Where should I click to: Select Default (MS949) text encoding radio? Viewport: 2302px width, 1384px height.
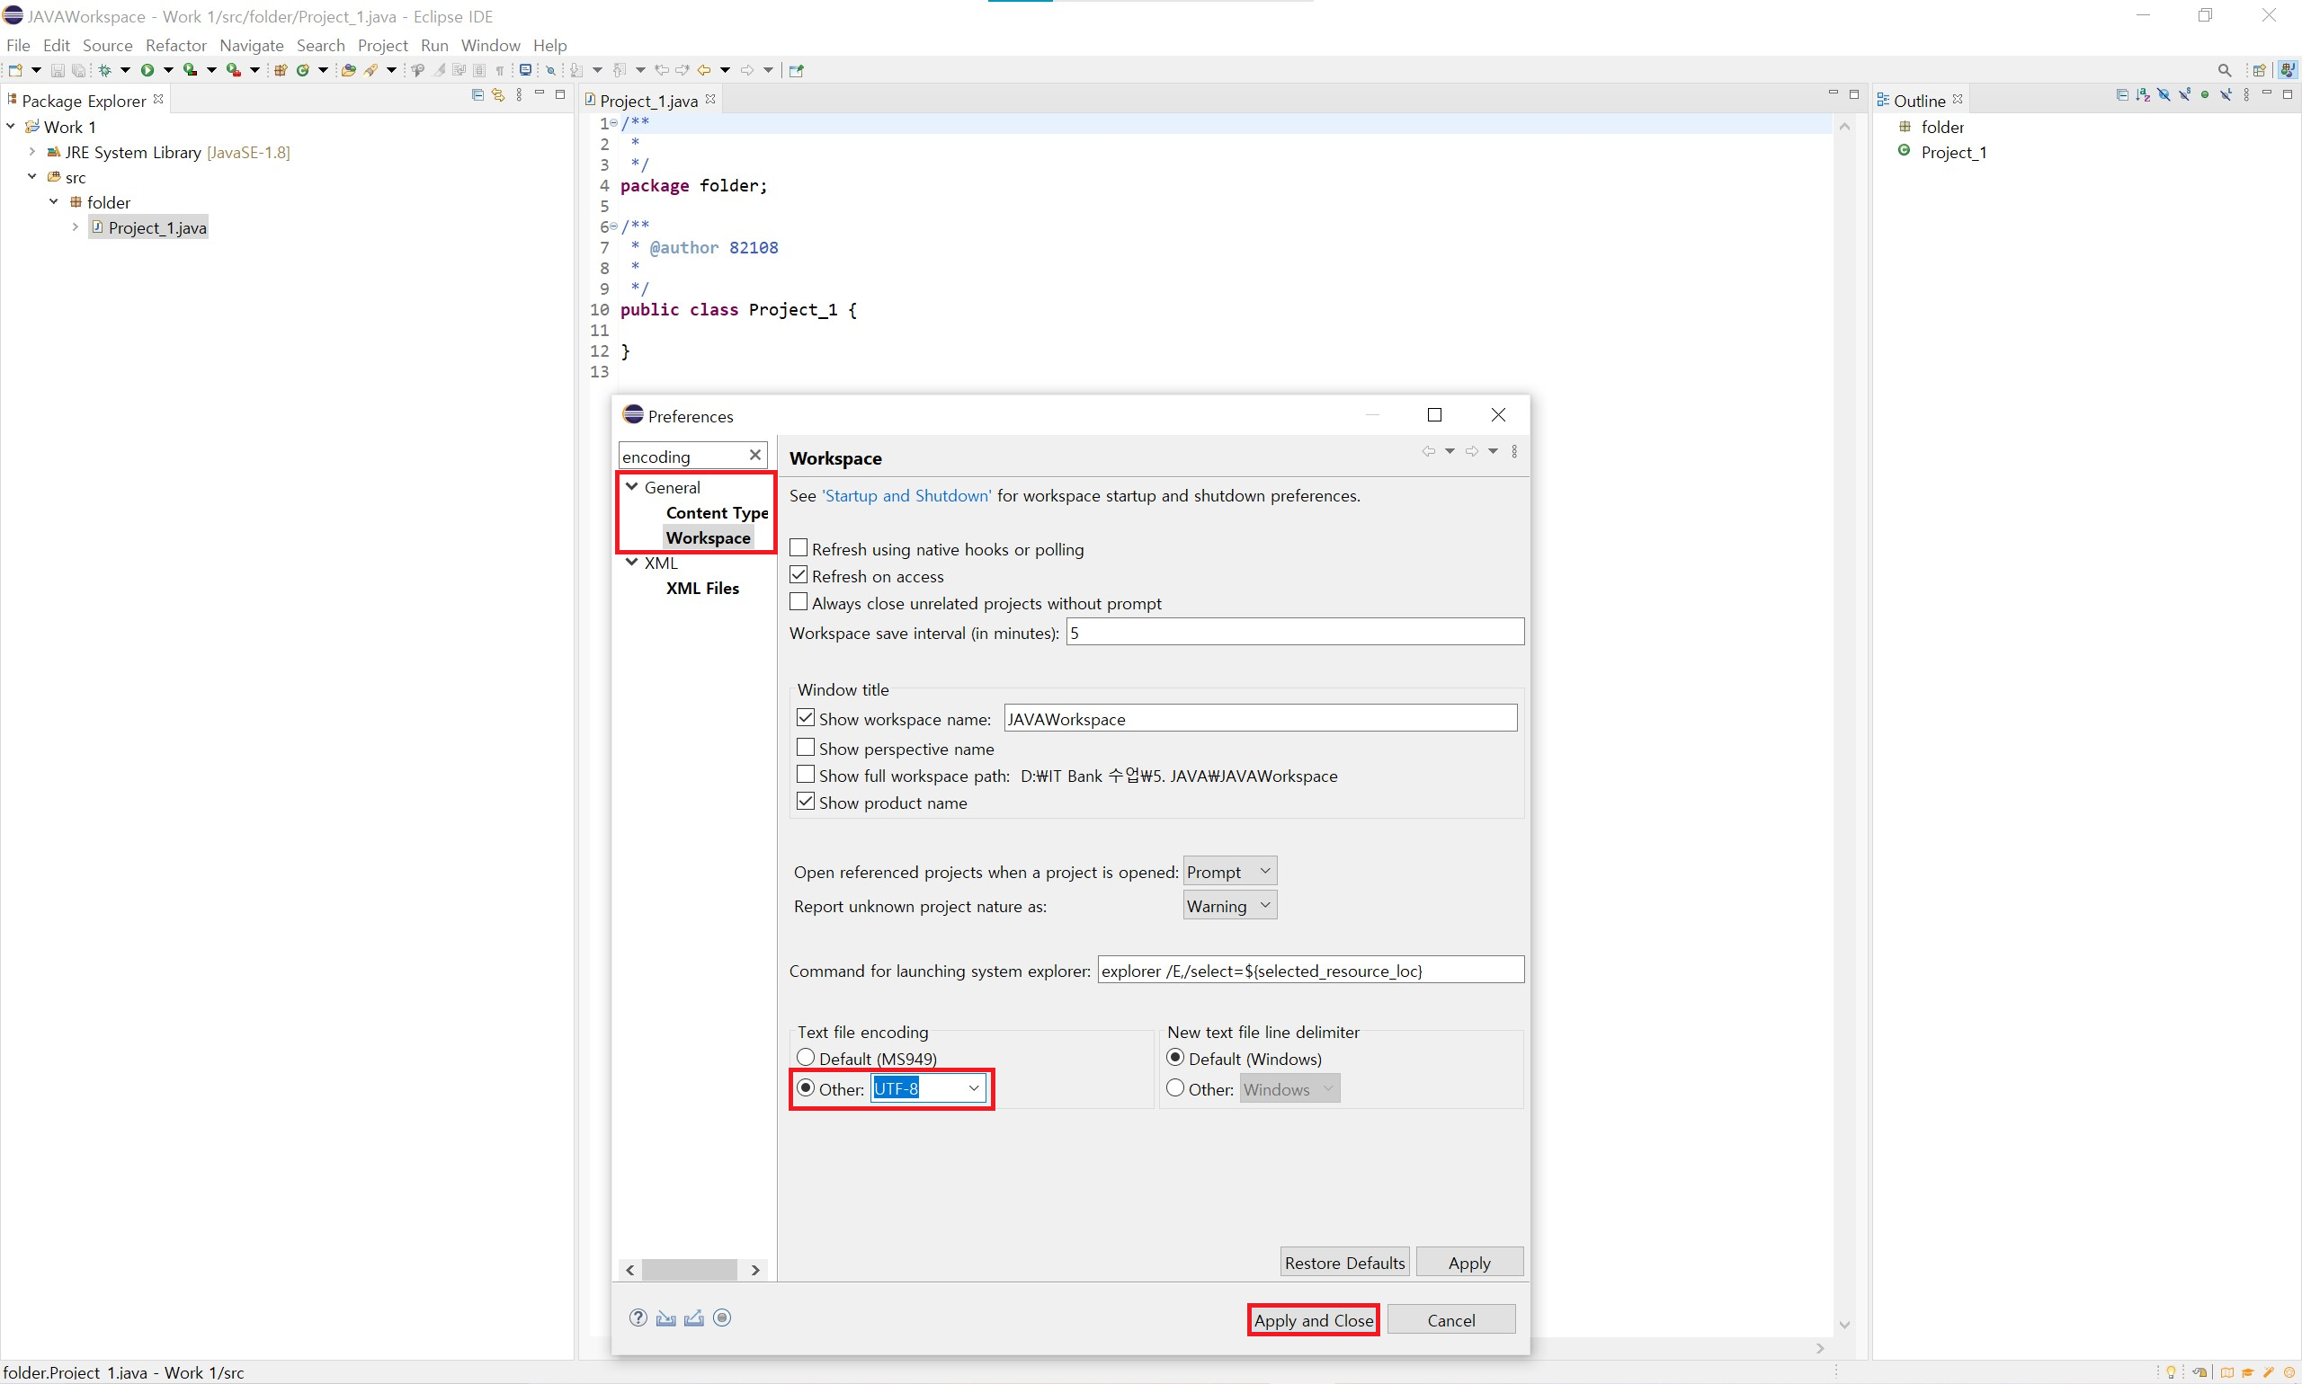[807, 1058]
